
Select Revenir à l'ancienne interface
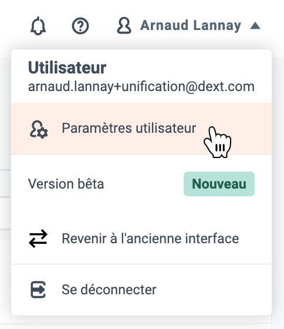(141, 239)
